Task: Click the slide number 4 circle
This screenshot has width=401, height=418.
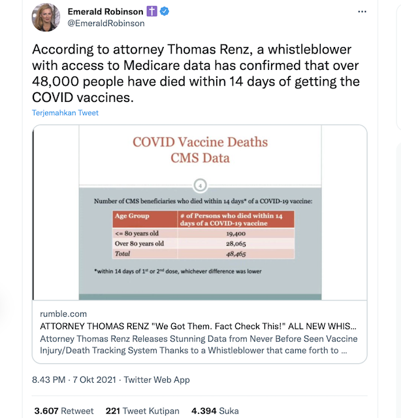Action: pos(200,185)
